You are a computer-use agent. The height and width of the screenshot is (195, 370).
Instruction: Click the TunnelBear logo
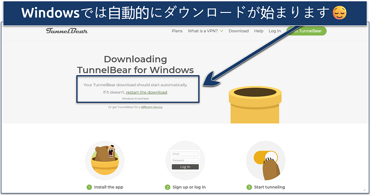(x=67, y=31)
